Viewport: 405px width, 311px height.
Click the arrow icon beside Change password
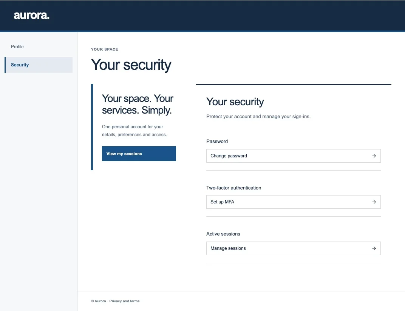(x=374, y=156)
